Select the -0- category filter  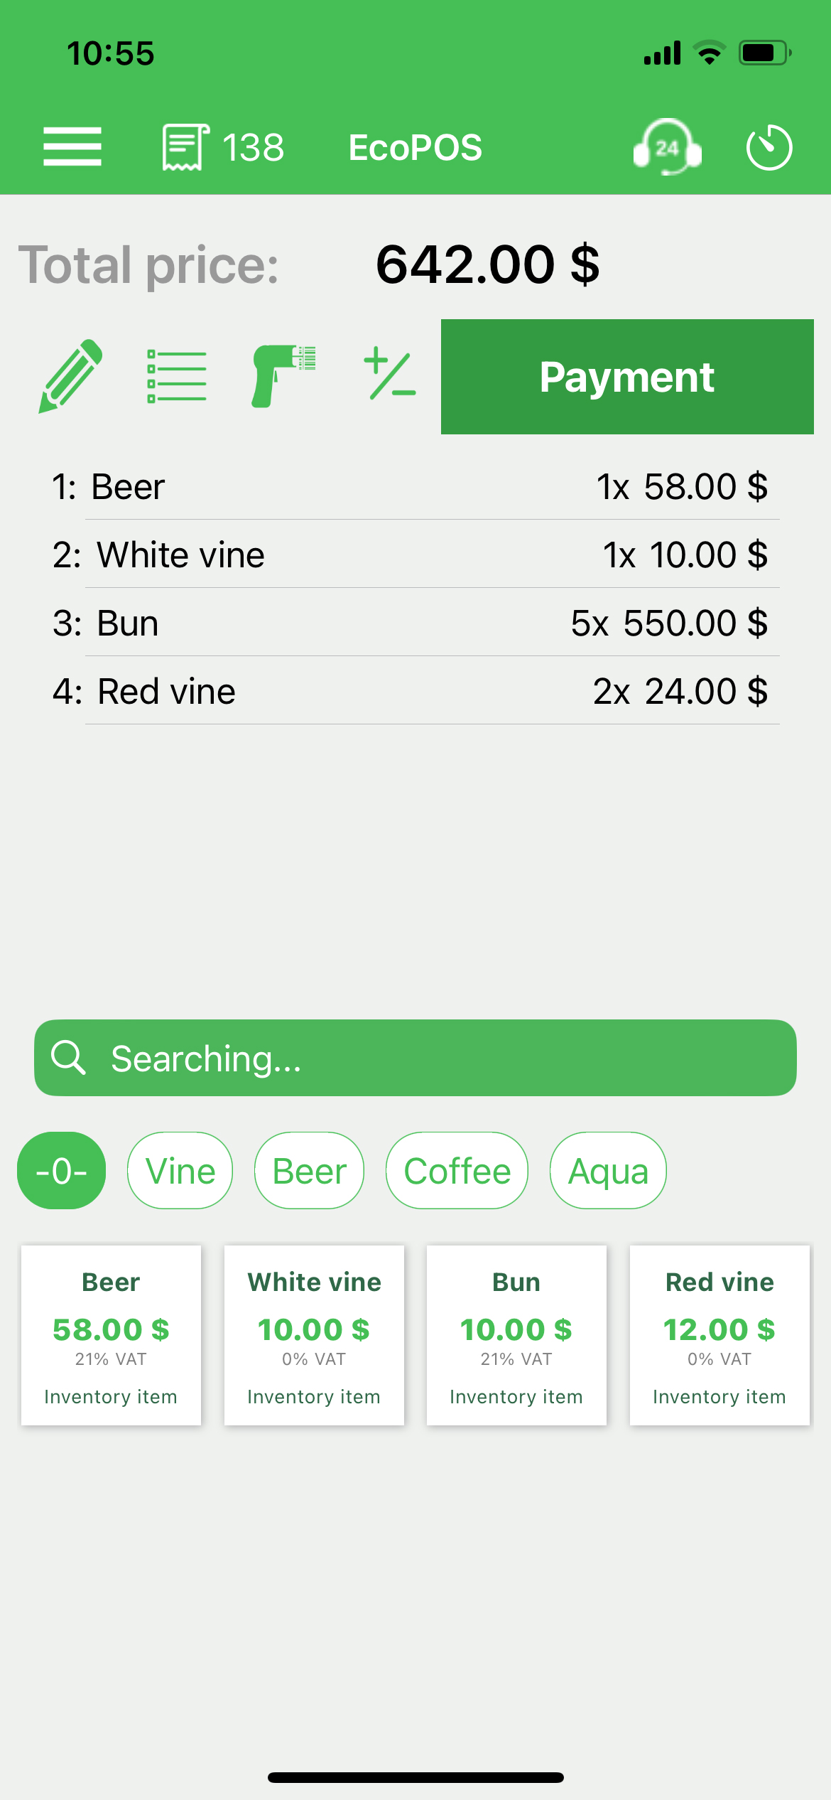[61, 1171]
